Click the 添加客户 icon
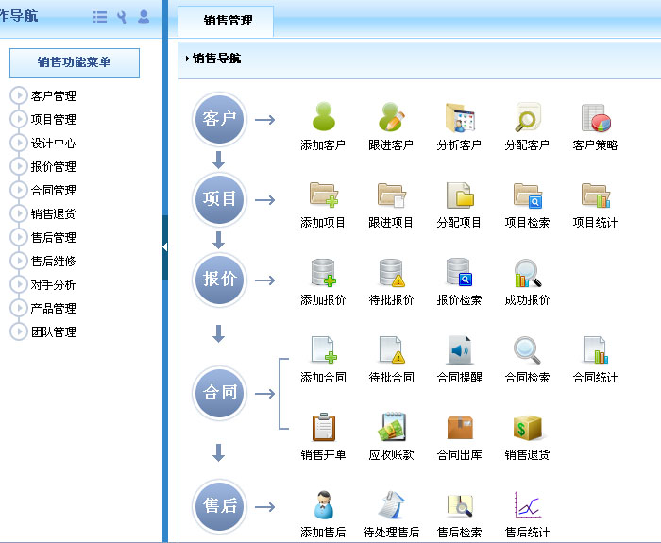The width and height of the screenshot is (661, 543). tap(323, 118)
